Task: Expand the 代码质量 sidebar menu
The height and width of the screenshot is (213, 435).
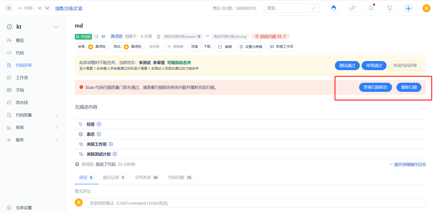Action: pos(56,115)
